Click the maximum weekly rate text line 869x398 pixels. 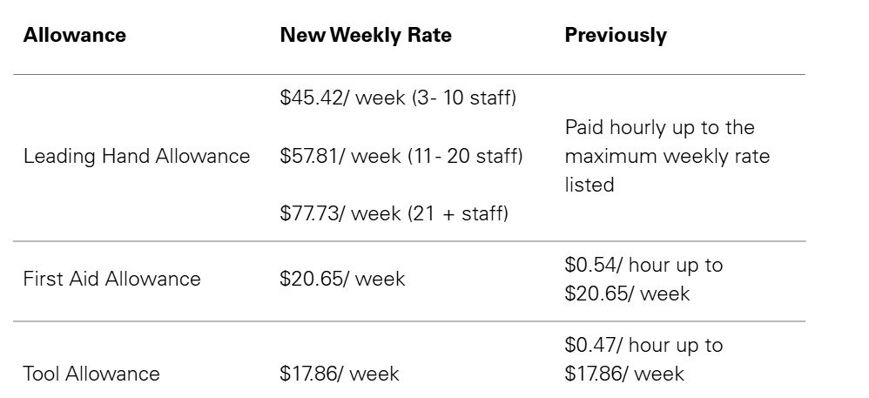tap(667, 156)
